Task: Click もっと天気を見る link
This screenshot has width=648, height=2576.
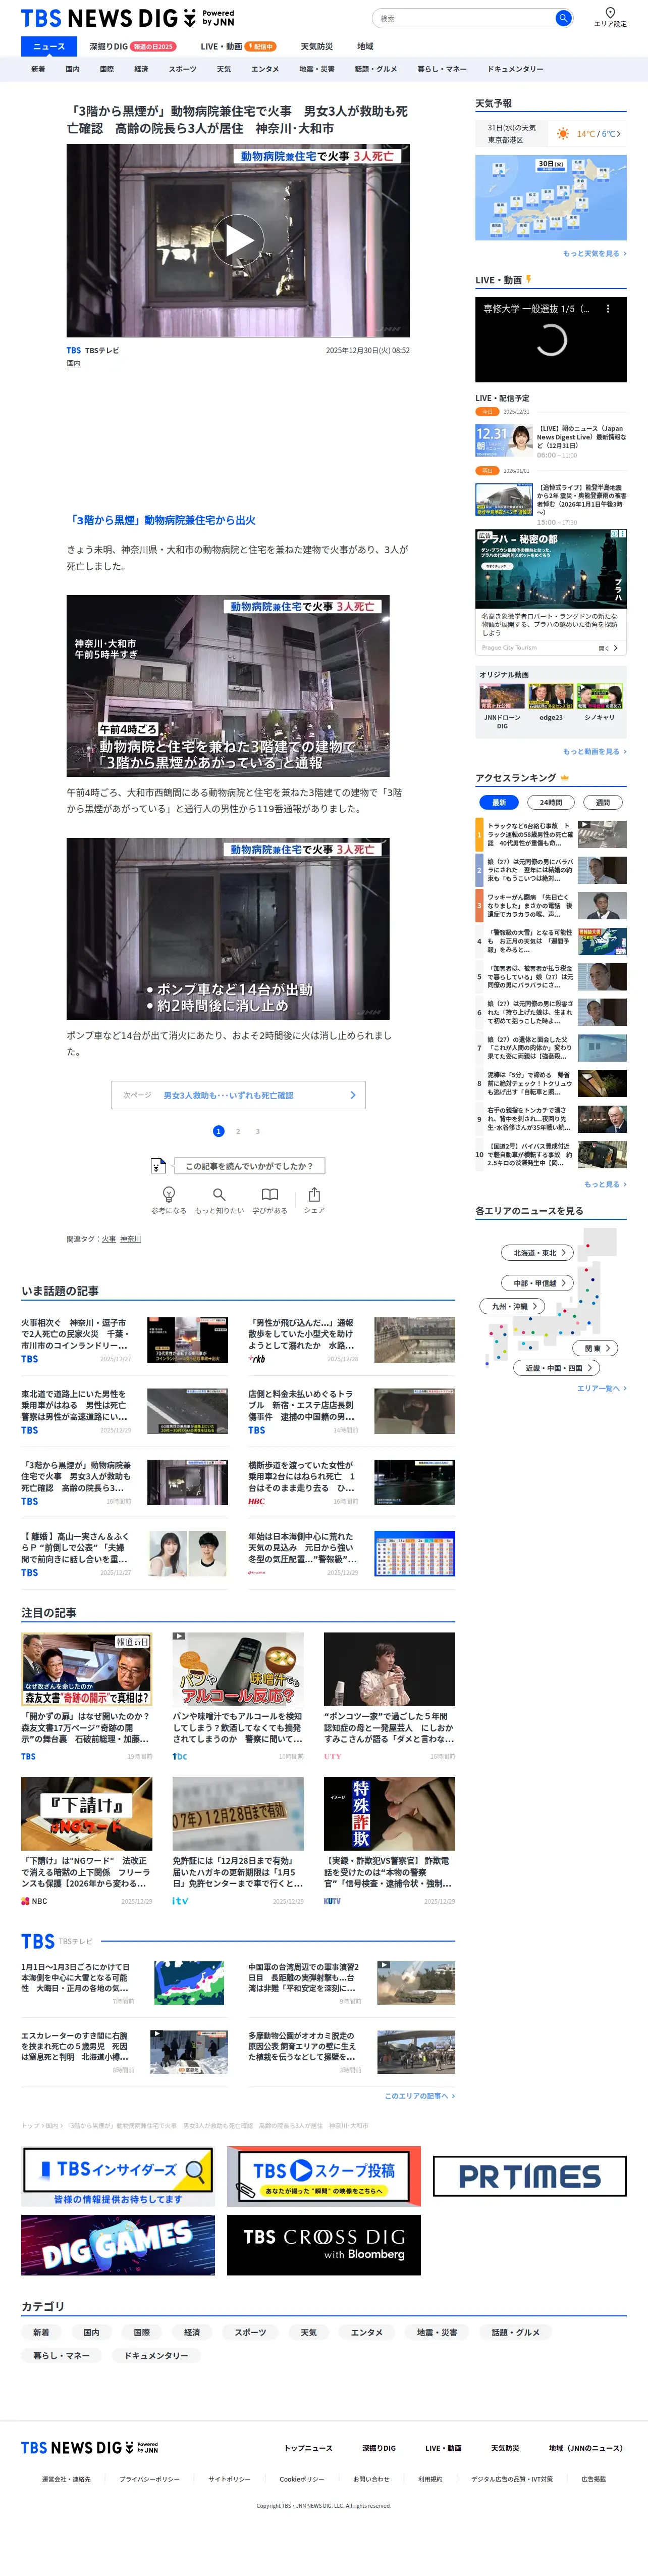Action: pos(594,254)
